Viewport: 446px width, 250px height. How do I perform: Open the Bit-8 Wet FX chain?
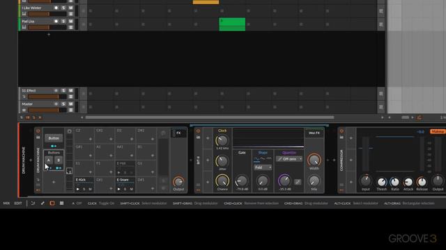314,133
